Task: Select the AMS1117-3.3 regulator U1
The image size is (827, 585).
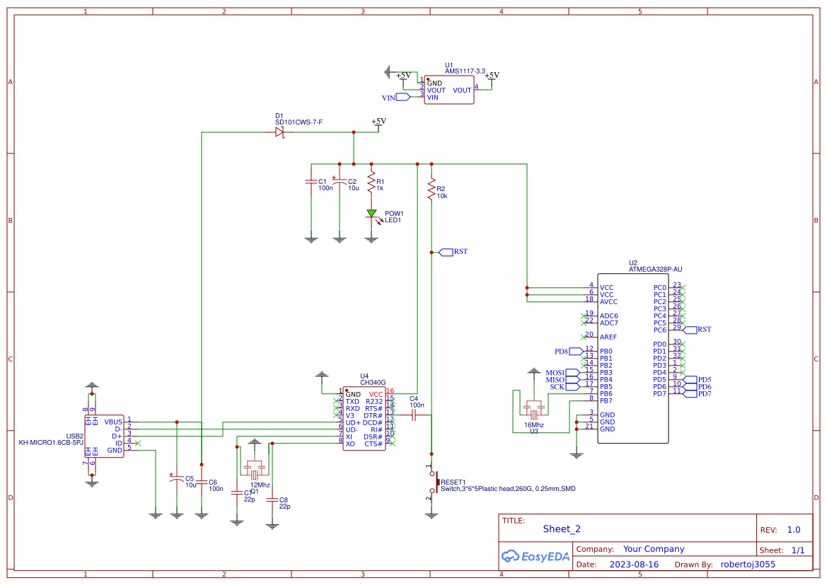Action: pos(448,88)
